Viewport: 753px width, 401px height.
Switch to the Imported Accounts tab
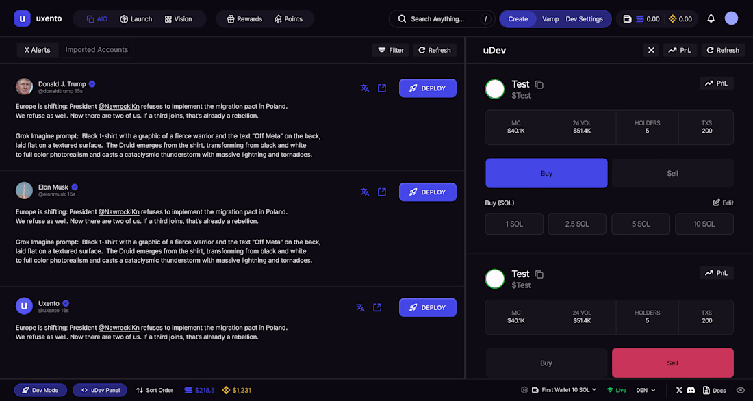click(x=97, y=50)
